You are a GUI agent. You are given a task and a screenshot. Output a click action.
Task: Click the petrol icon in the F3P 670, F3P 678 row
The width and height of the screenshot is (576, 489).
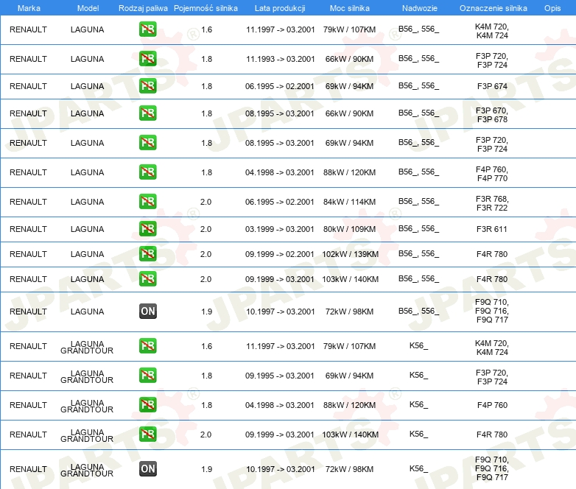147,113
